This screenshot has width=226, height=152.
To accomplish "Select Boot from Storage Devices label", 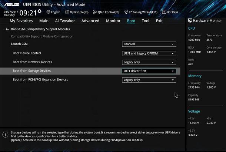I will coord(32,71).
